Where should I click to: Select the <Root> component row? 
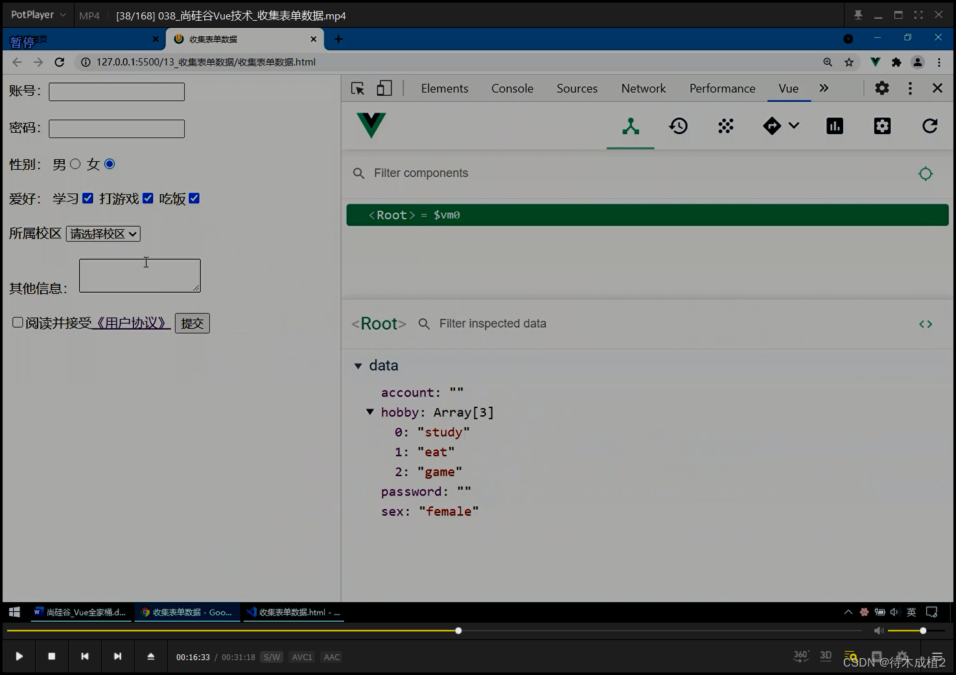coord(647,215)
